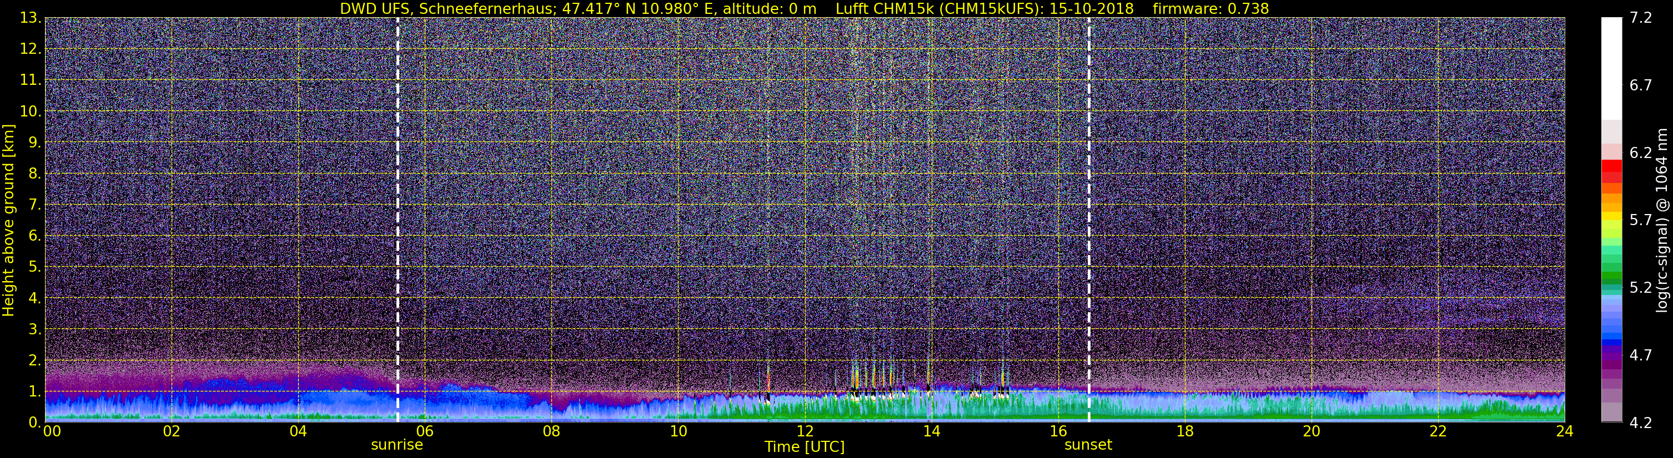Click the height tick label '11.'
Screen dimensions: 1673x458
pos(31,80)
